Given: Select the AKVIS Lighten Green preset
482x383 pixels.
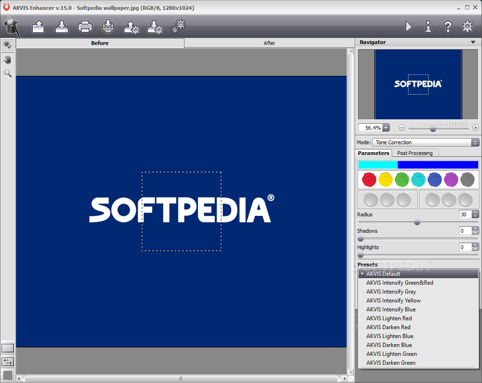Looking at the screenshot, I should tap(418, 354).
